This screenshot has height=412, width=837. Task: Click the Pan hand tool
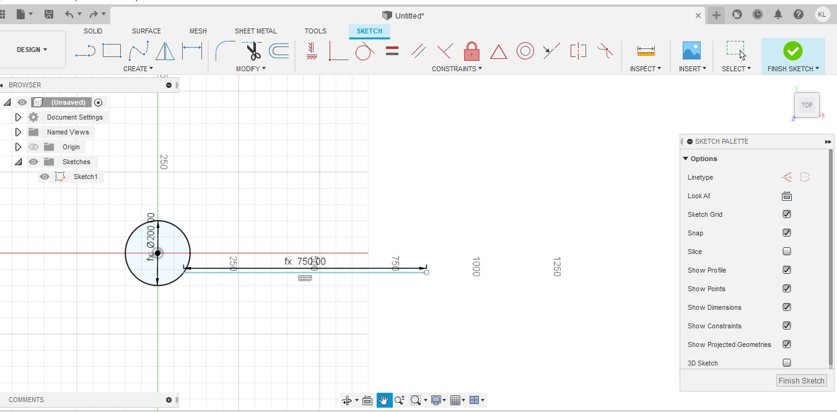385,400
